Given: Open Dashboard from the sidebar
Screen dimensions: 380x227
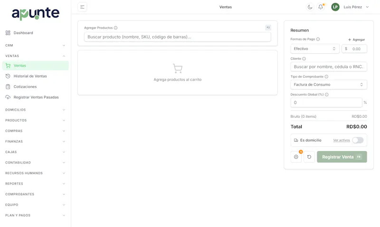Looking at the screenshot, I should [35, 33].
